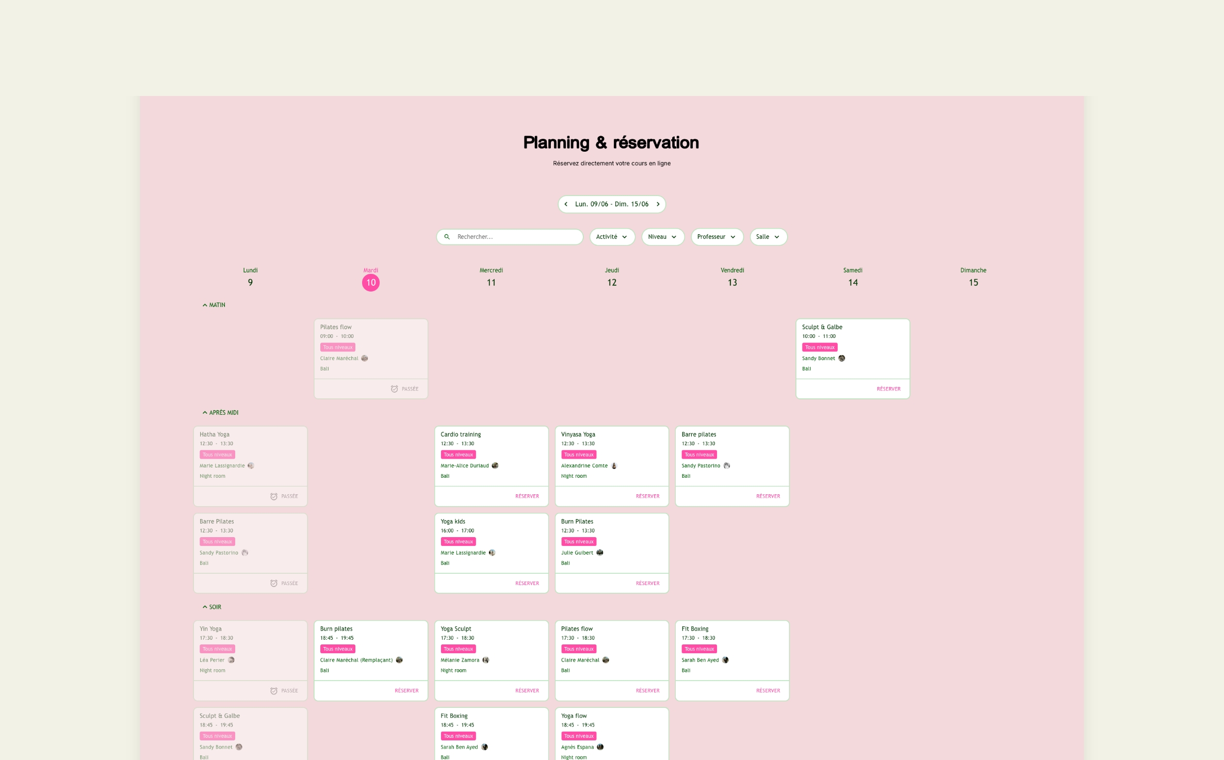1224x760 pixels.
Task: Go to next week with right arrow
Action: (x=658, y=204)
